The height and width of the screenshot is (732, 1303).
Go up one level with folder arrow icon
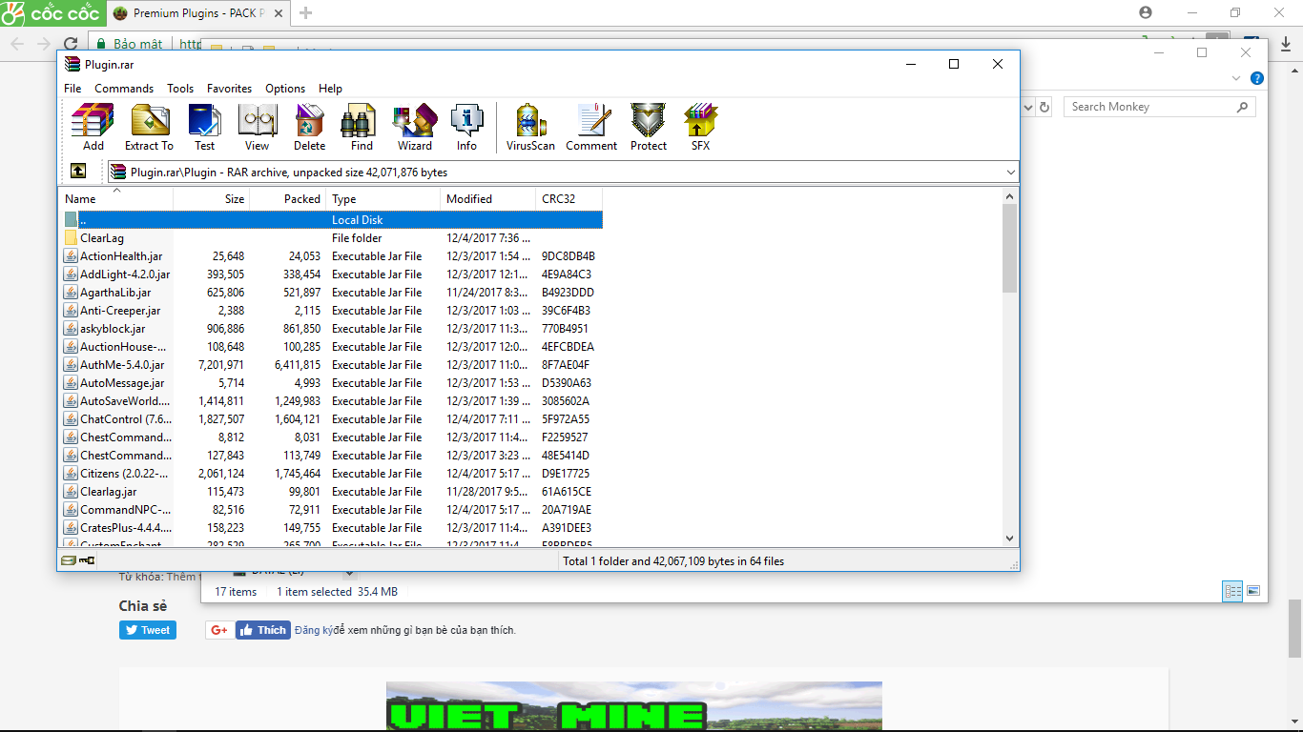tap(78, 172)
